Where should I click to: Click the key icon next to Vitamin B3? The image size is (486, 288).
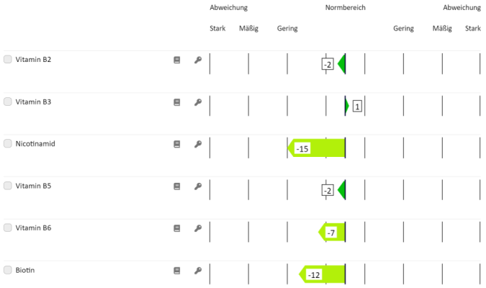click(197, 102)
